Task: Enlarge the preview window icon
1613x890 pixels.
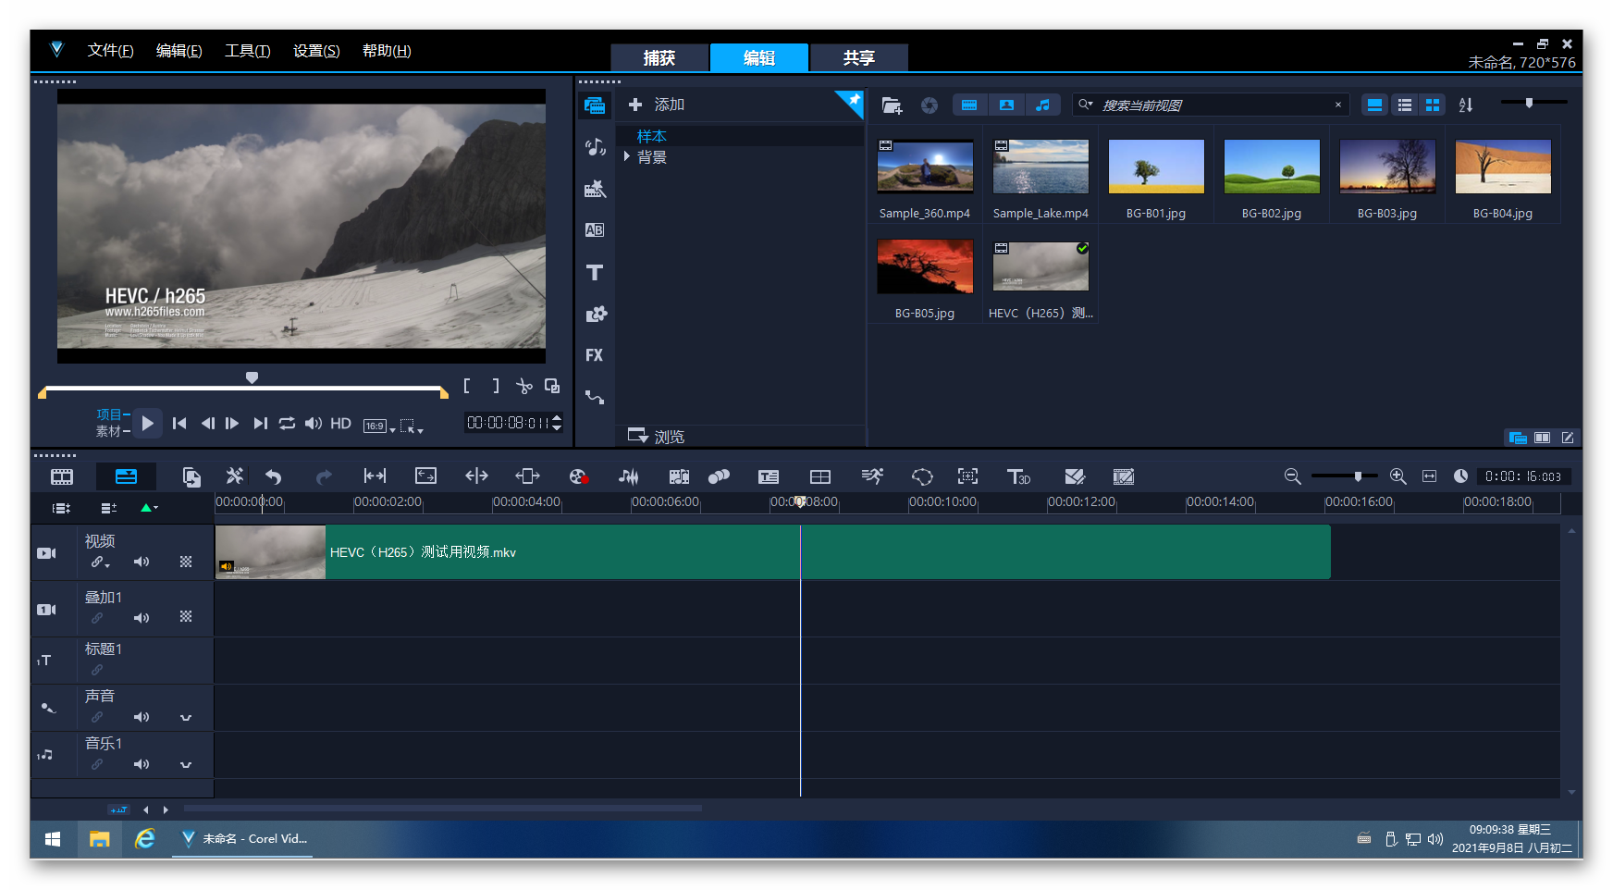Action: [x=552, y=386]
